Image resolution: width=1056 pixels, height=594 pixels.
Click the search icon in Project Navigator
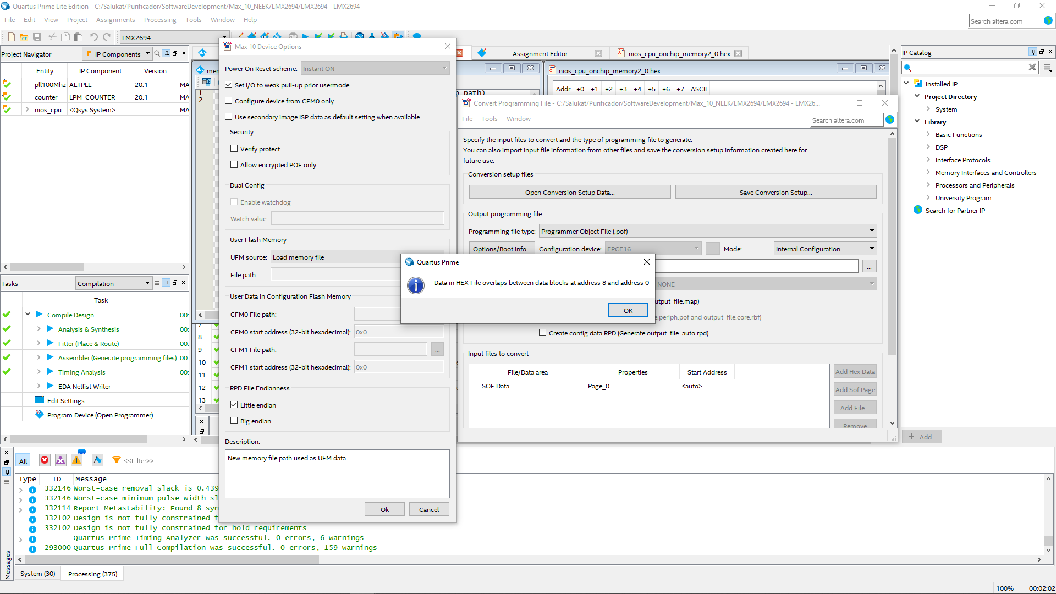point(157,53)
